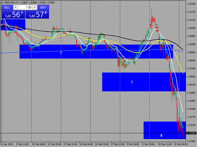Click the sell price tile 1.22 56 4
The image size is (197, 147).
13,14
